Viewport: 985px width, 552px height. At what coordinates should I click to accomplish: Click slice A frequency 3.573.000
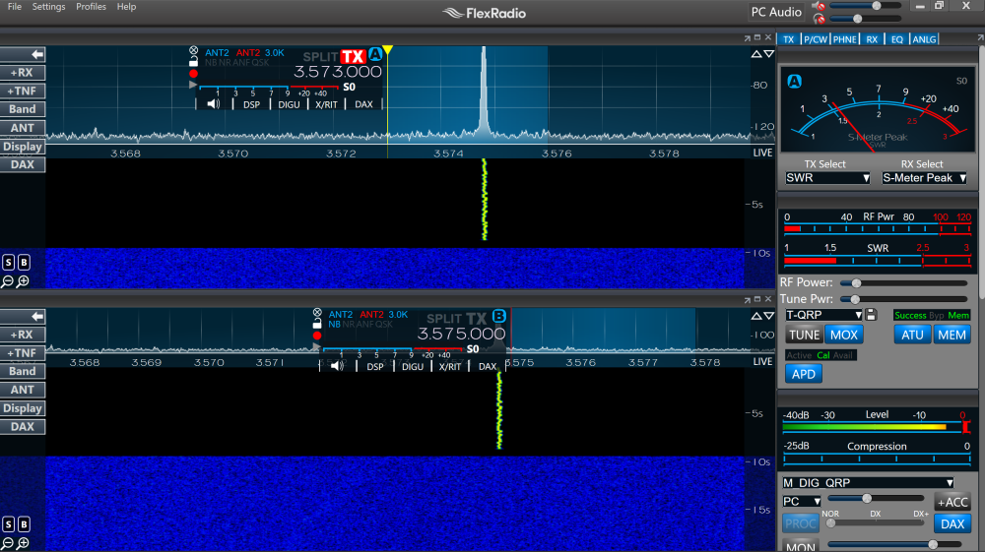[337, 72]
